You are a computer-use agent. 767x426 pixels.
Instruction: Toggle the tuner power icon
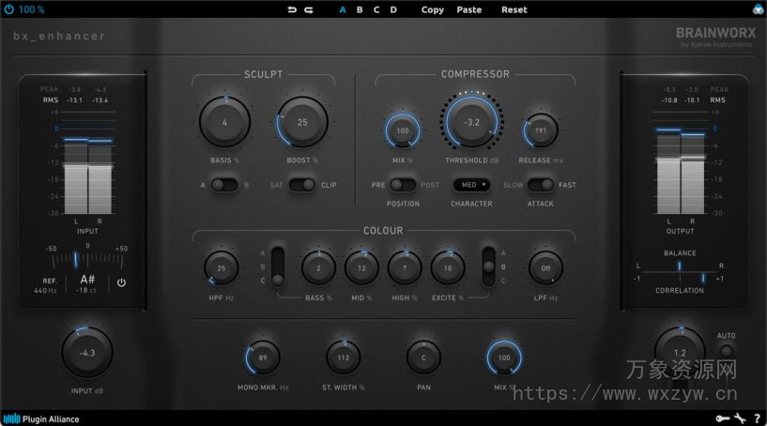click(121, 282)
